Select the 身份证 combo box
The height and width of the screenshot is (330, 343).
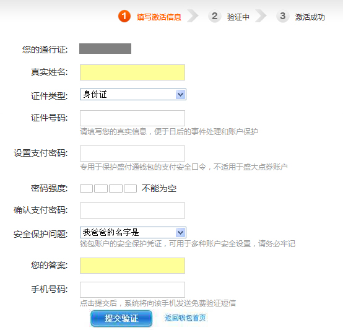[133, 95]
